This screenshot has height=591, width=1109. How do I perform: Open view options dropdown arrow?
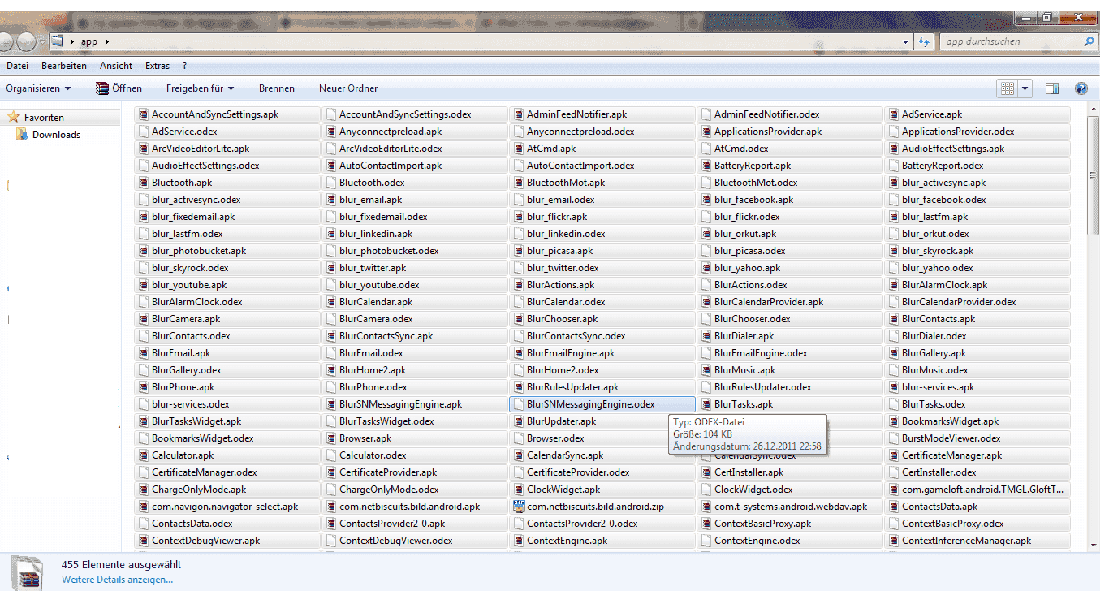pyautogui.click(x=1025, y=88)
